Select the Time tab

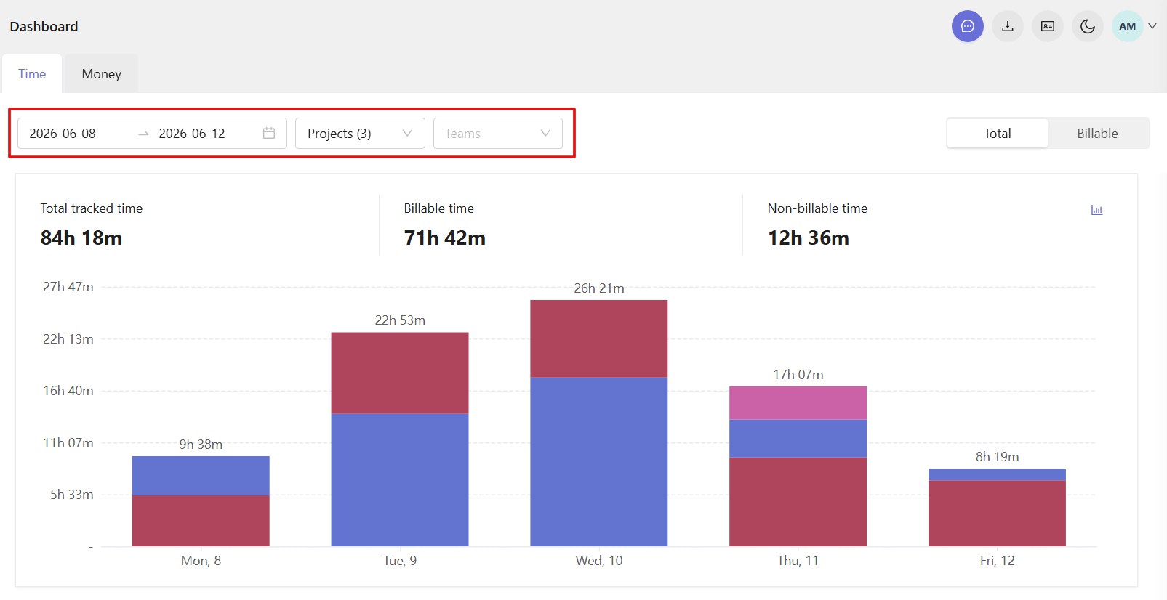pos(32,74)
